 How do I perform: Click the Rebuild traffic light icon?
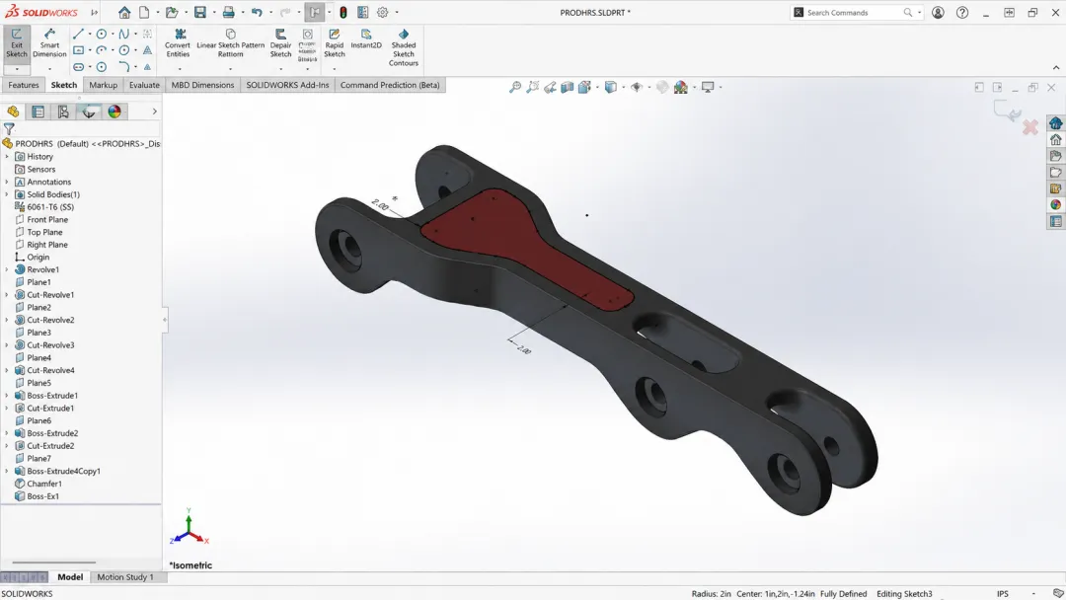[343, 12]
